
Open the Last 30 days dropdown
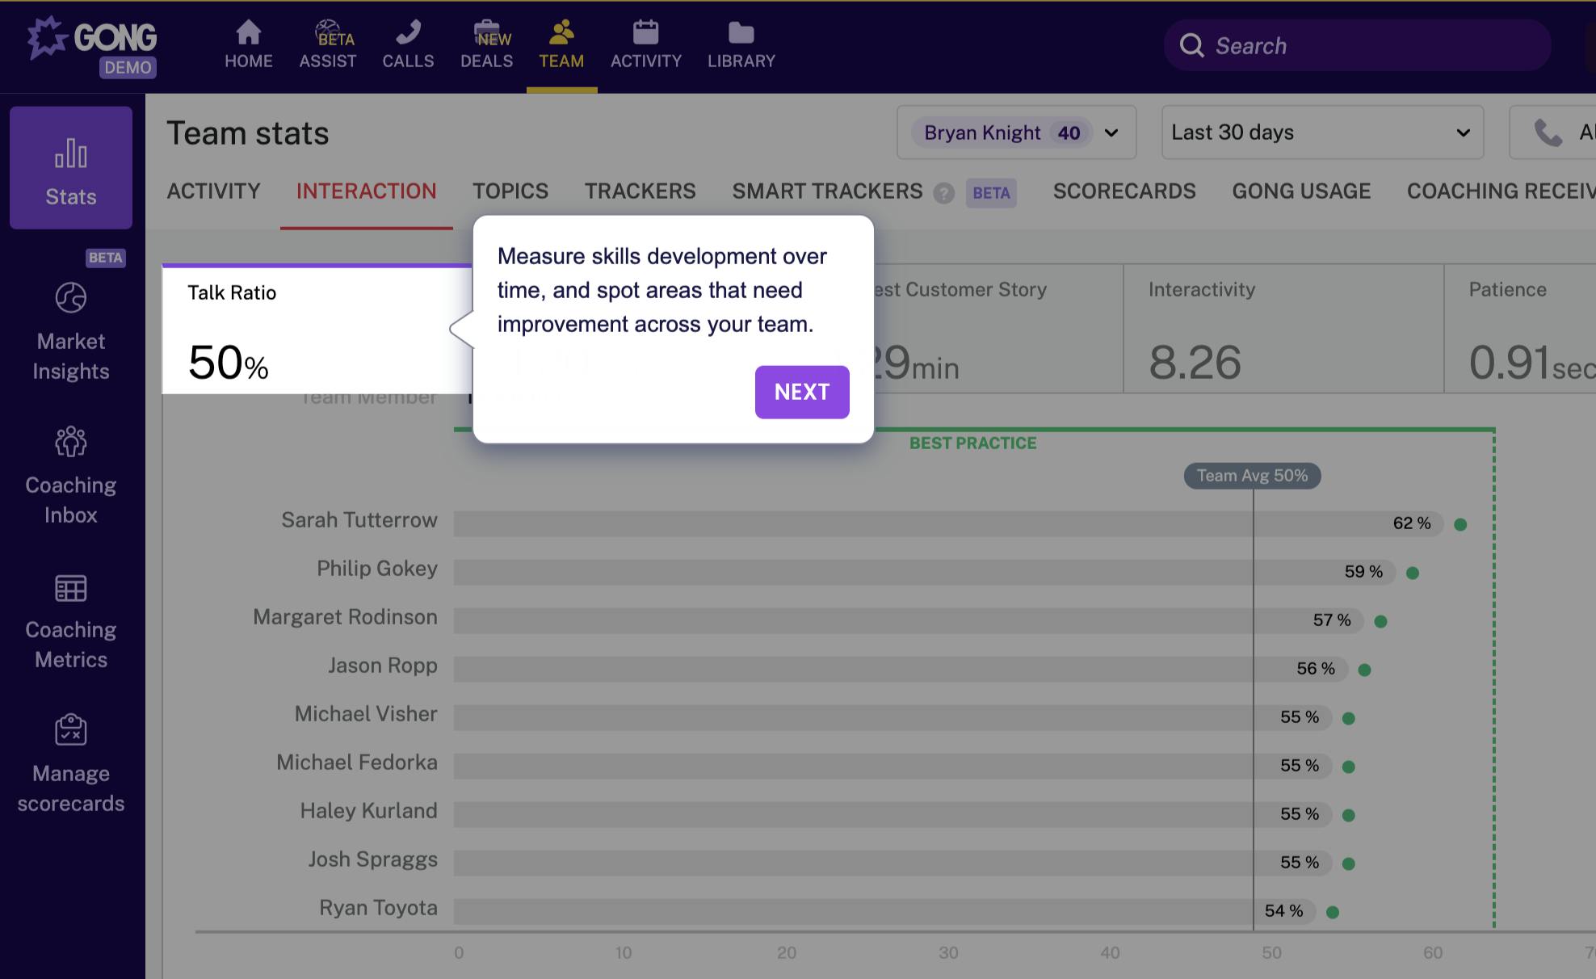click(1321, 132)
